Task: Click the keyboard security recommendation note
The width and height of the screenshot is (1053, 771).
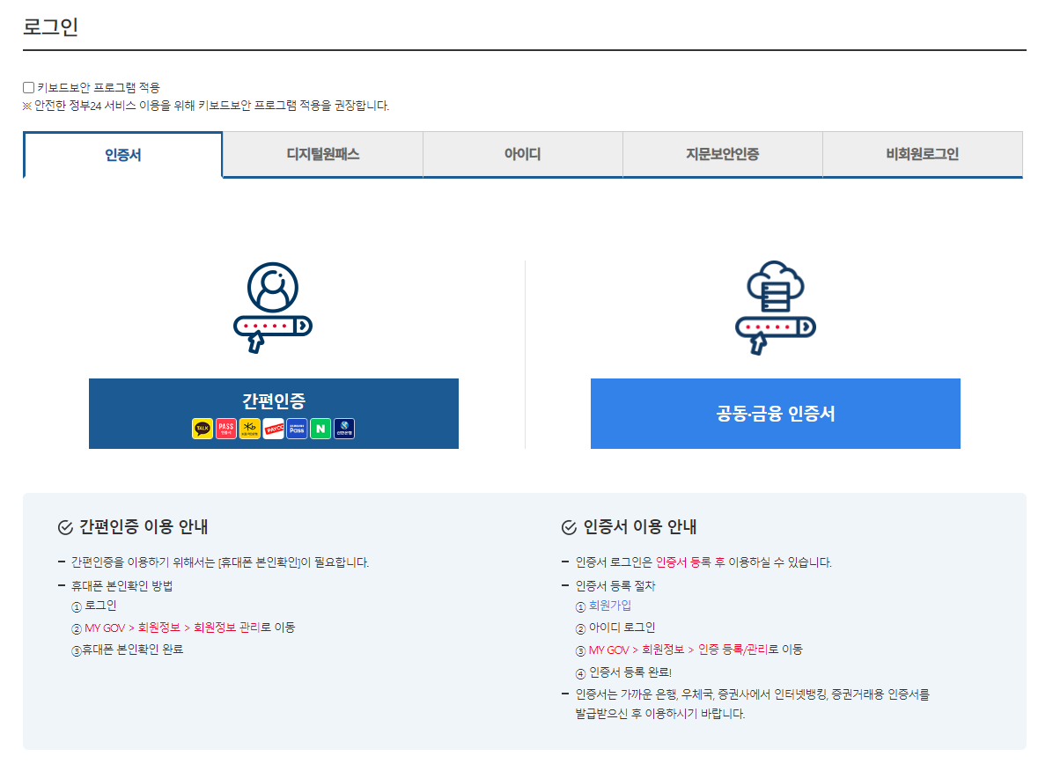Action: coord(206,106)
